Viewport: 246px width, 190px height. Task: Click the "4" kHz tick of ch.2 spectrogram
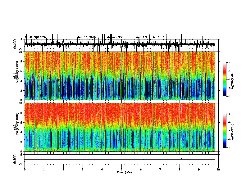coord(22,132)
